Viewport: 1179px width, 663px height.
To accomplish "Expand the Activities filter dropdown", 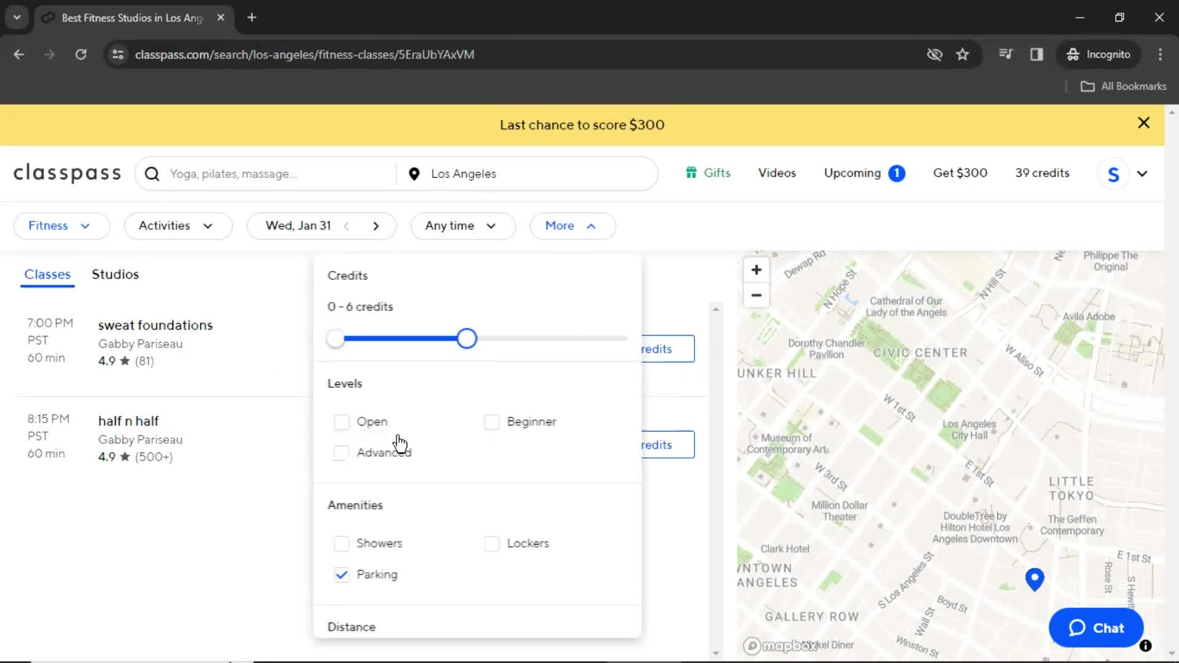I will [x=178, y=226].
